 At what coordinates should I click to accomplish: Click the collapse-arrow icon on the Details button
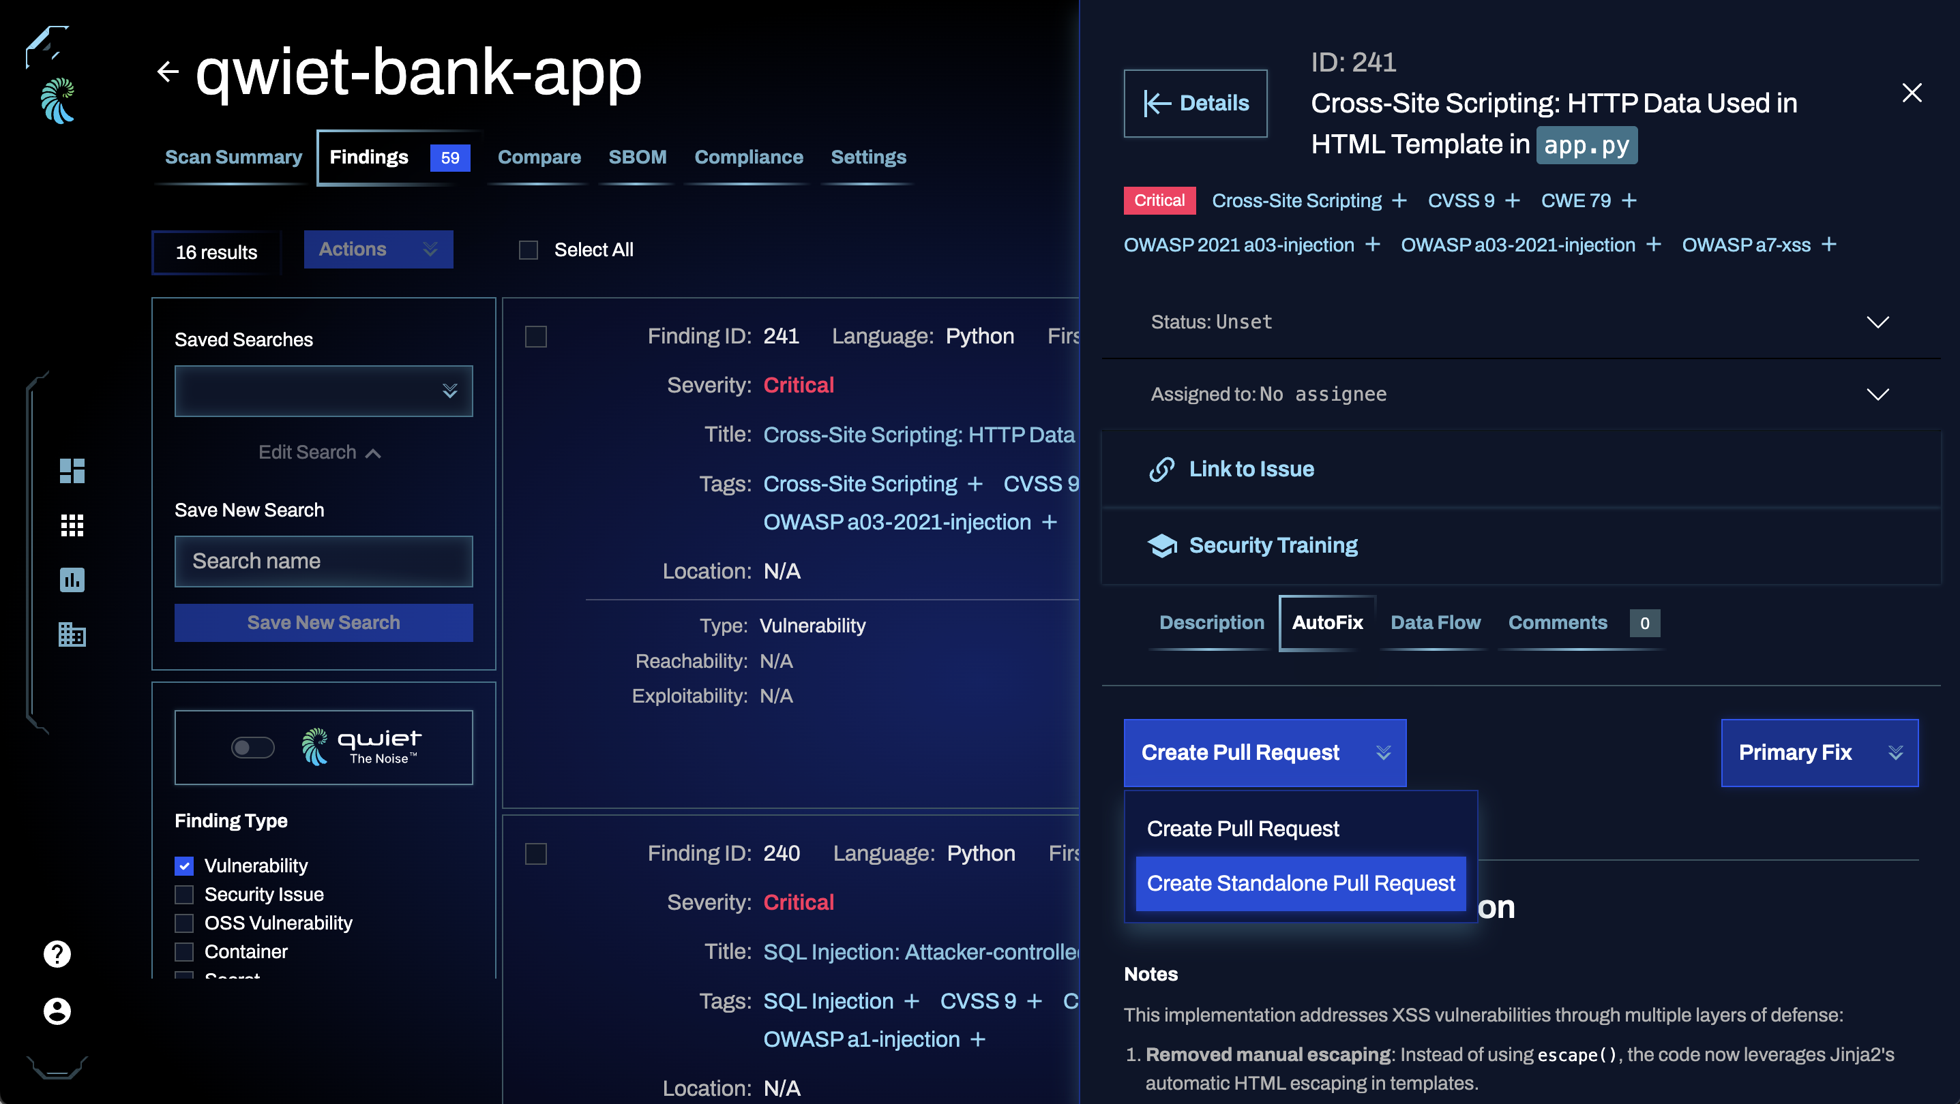click(1157, 104)
